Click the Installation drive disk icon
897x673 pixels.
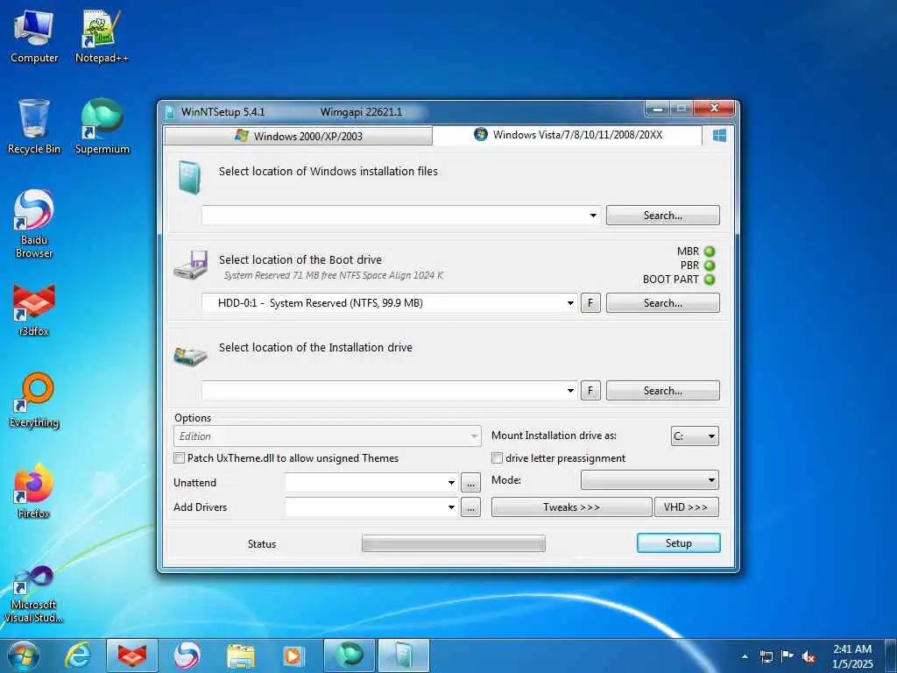(190, 356)
